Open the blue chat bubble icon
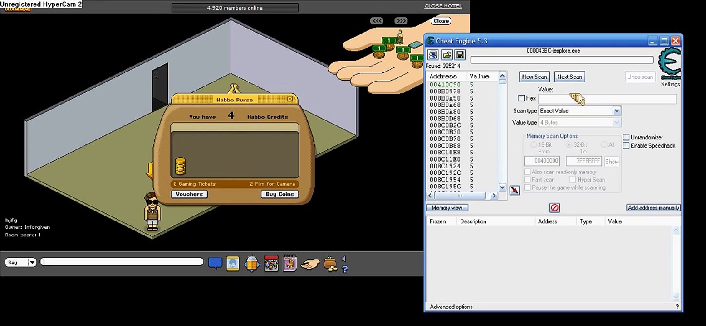The height and width of the screenshot is (326, 706). (215, 263)
